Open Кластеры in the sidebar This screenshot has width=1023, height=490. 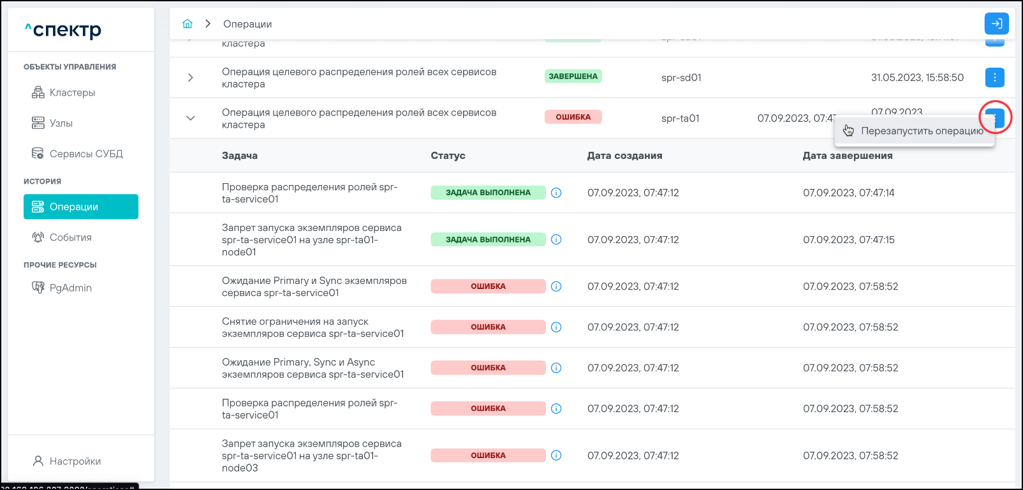pyautogui.click(x=72, y=93)
